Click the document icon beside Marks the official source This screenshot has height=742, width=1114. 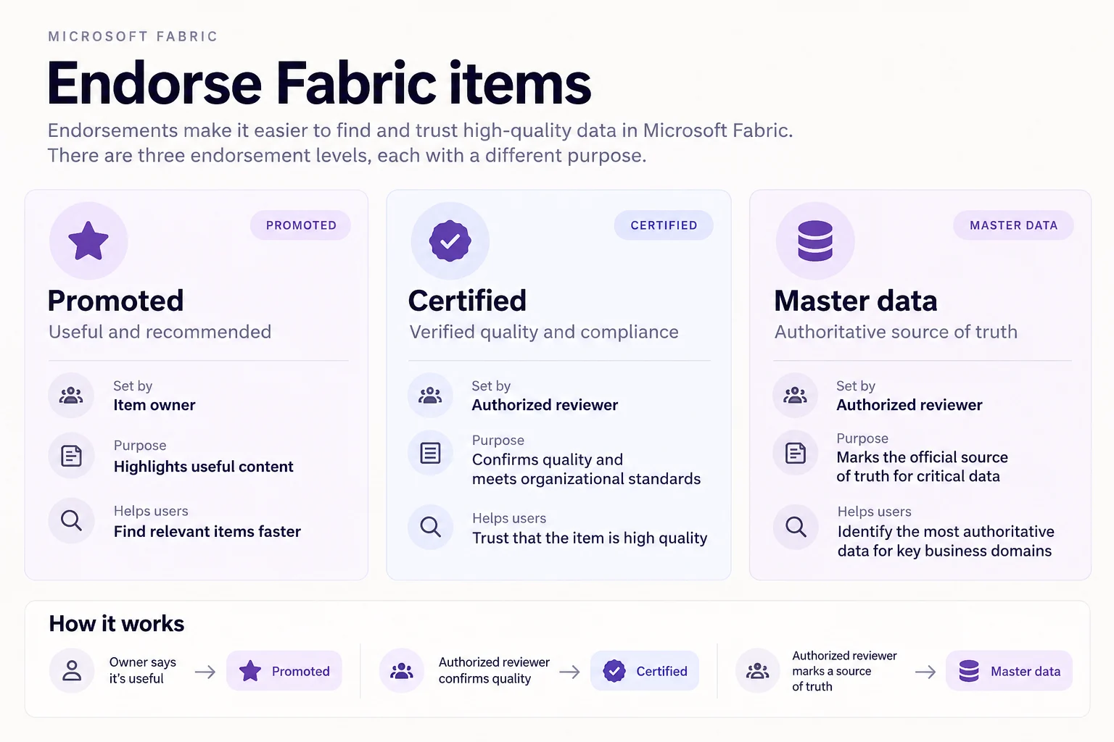[795, 454]
